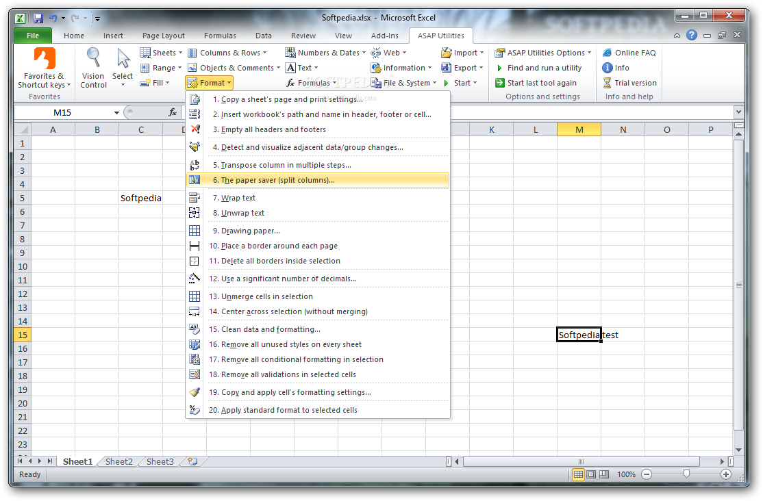The height and width of the screenshot is (501, 763).
Task: Open the Columns & Rows dropdown
Action: tap(227, 53)
